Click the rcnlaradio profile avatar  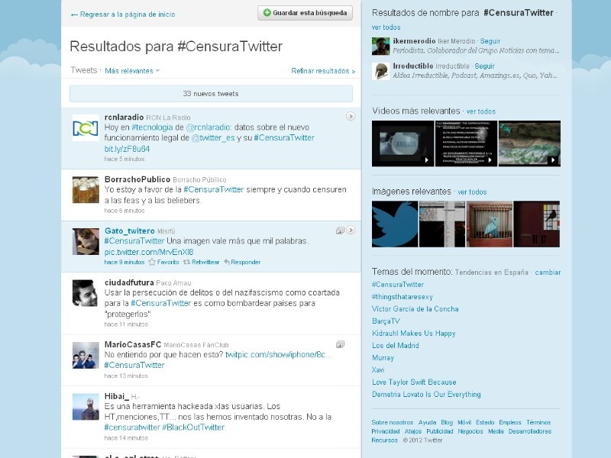pos(86,127)
